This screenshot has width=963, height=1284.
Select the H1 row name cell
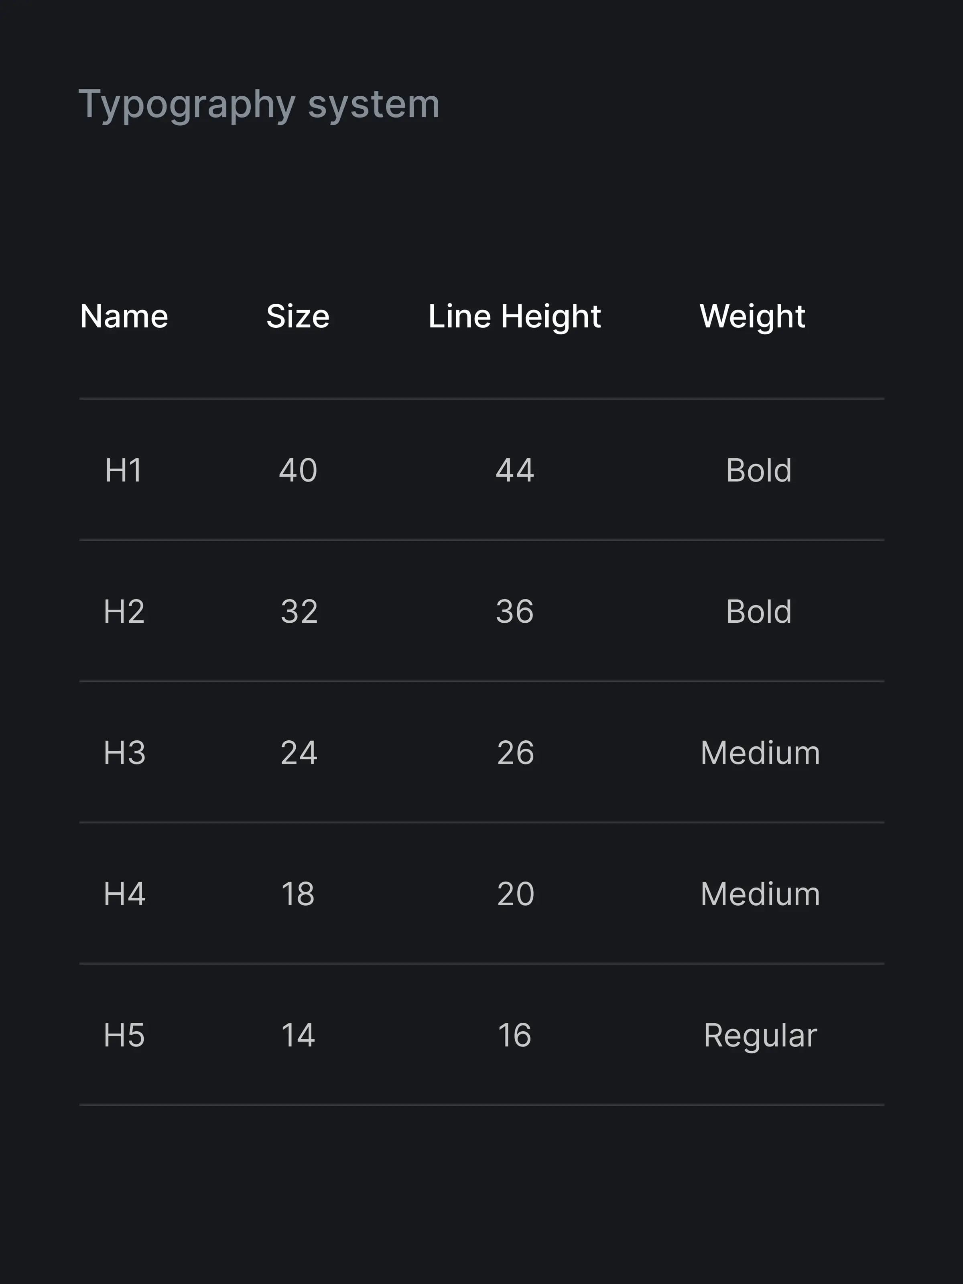(124, 470)
